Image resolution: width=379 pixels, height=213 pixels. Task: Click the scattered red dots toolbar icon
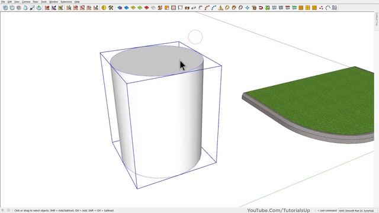point(321,8)
